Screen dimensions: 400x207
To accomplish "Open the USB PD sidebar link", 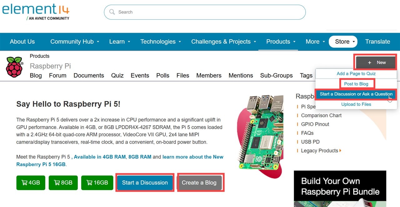I will coord(310,142).
